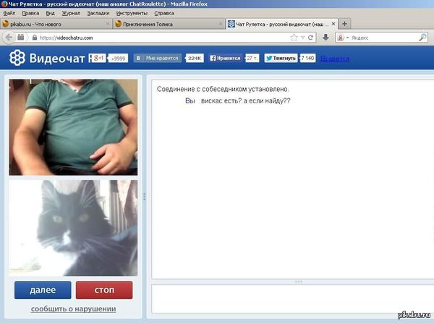434x323 pixels.
Task: Click the Facebook Нравится button
Action: [225, 58]
